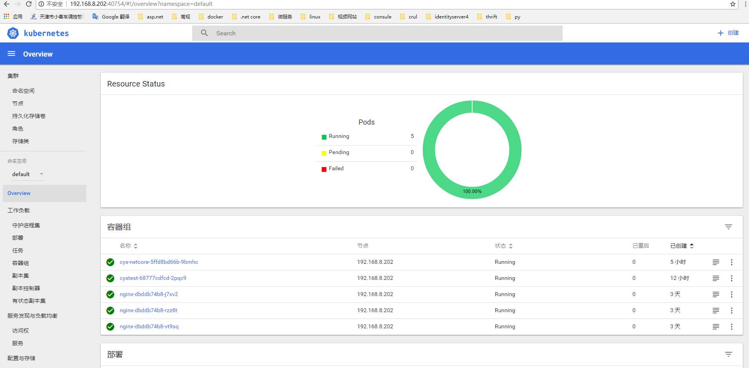Screen dimensions: 749x368
Task: Sort pods by 名称 column
Action: click(x=129, y=246)
